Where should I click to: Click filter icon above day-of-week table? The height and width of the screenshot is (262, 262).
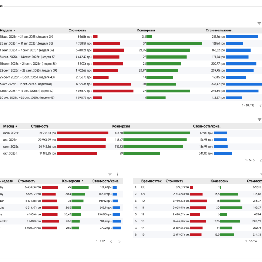110,174
